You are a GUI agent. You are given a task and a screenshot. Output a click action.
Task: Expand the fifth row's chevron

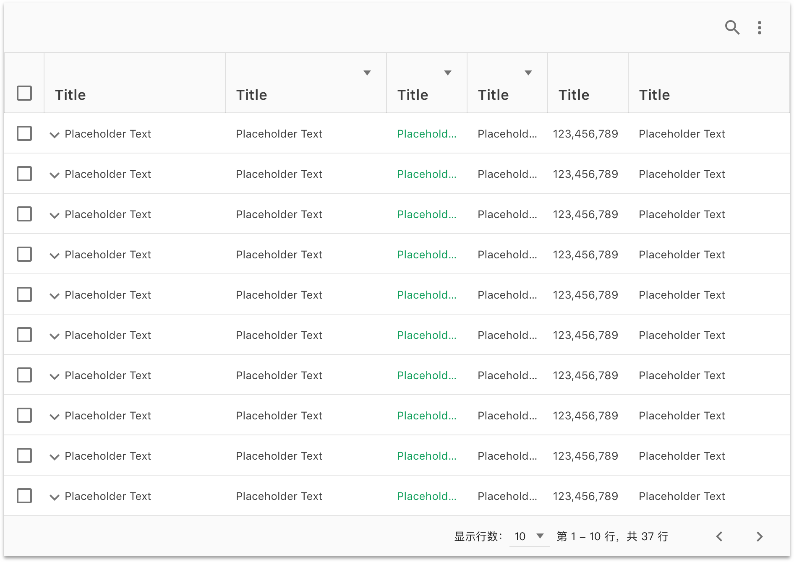(55, 296)
